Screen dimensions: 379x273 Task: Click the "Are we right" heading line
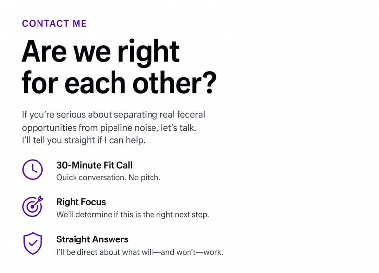[101, 51]
